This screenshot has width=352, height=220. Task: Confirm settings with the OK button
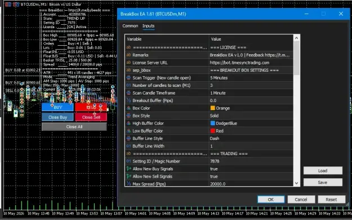point(271,200)
